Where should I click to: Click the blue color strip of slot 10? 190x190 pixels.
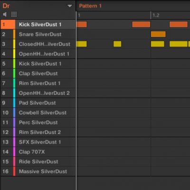pos(14,113)
